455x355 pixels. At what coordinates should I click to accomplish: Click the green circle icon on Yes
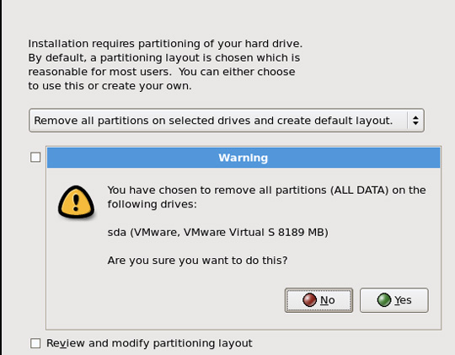pos(384,300)
